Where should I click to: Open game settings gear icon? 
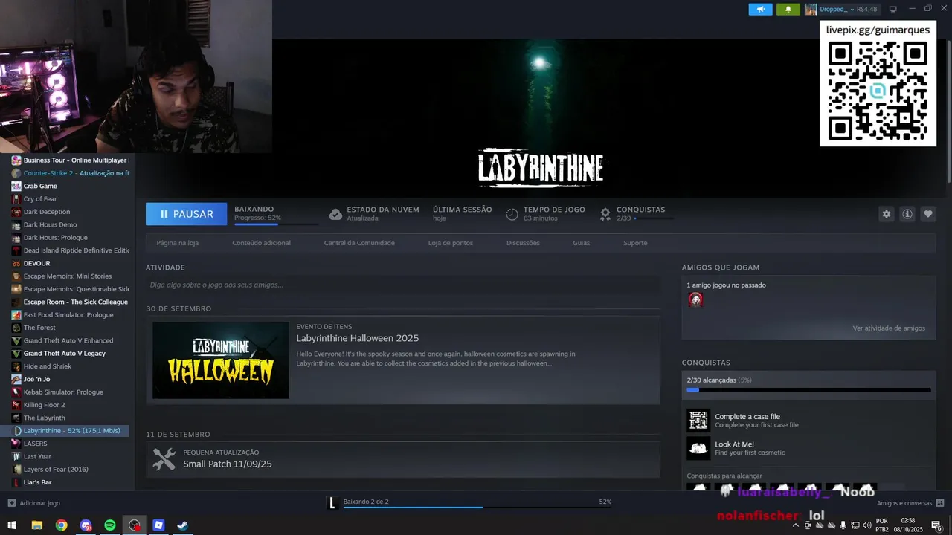pos(886,214)
